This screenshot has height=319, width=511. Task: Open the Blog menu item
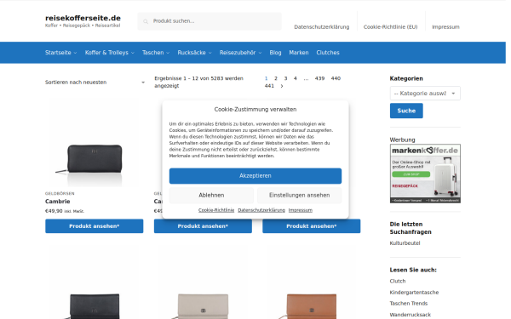pyautogui.click(x=275, y=53)
